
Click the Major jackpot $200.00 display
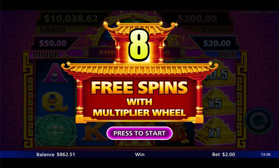pyautogui.click(x=197, y=19)
